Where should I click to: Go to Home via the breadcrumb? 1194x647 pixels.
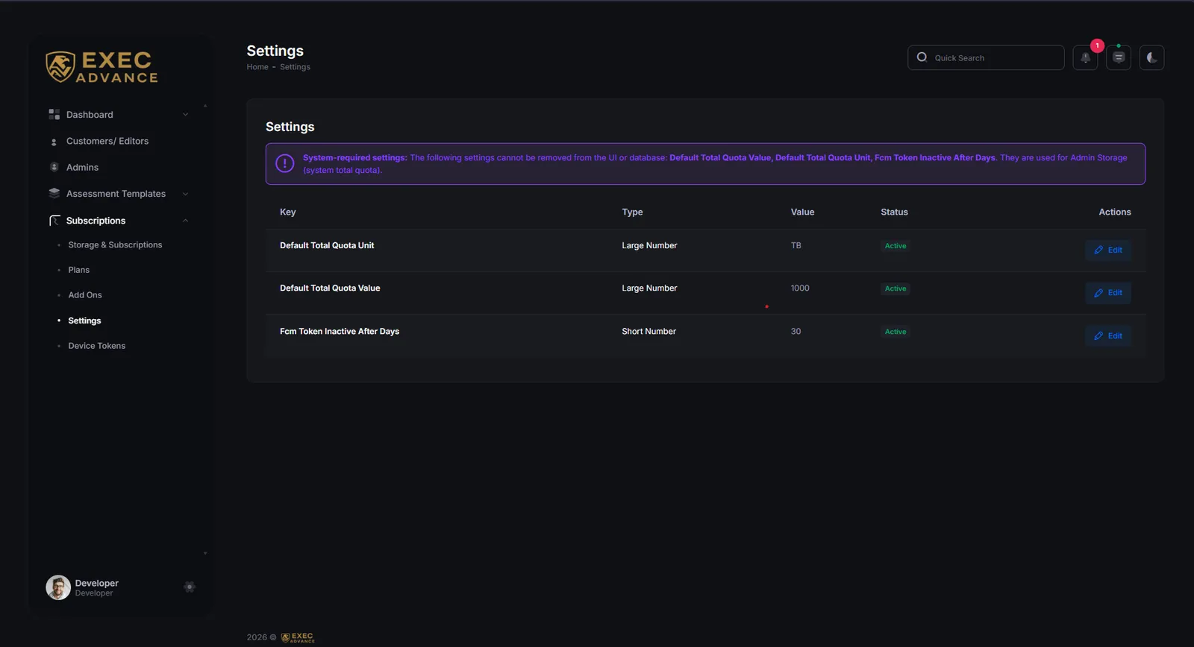pyautogui.click(x=257, y=67)
